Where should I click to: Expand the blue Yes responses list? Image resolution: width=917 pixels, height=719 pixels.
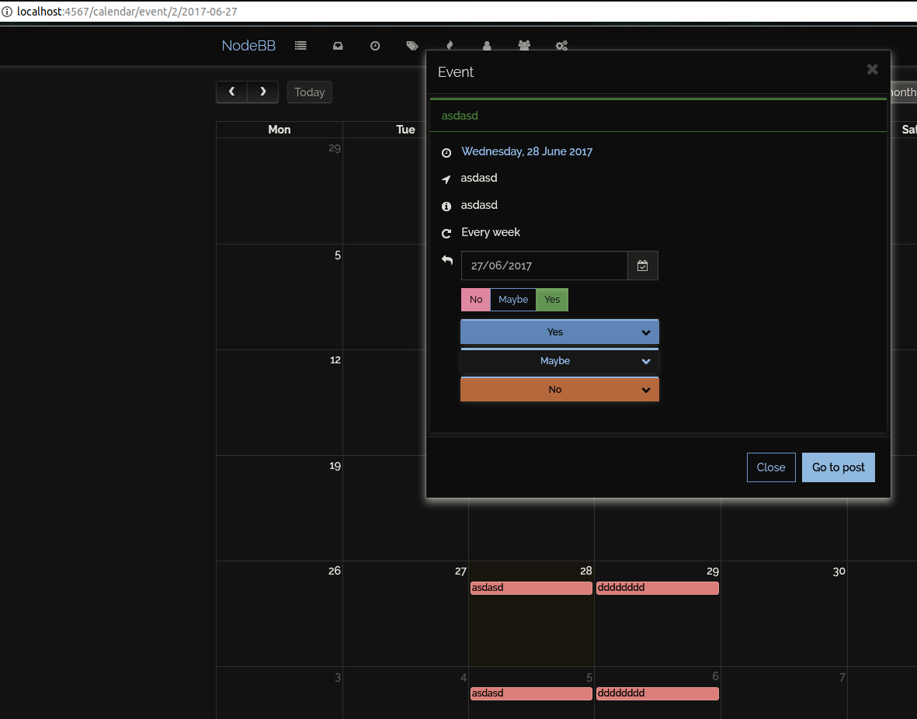coord(560,332)
